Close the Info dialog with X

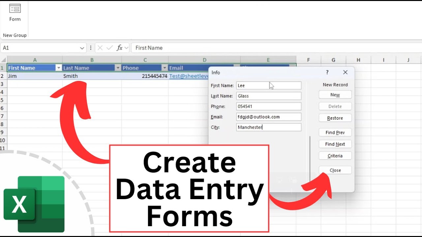(345, 72)
